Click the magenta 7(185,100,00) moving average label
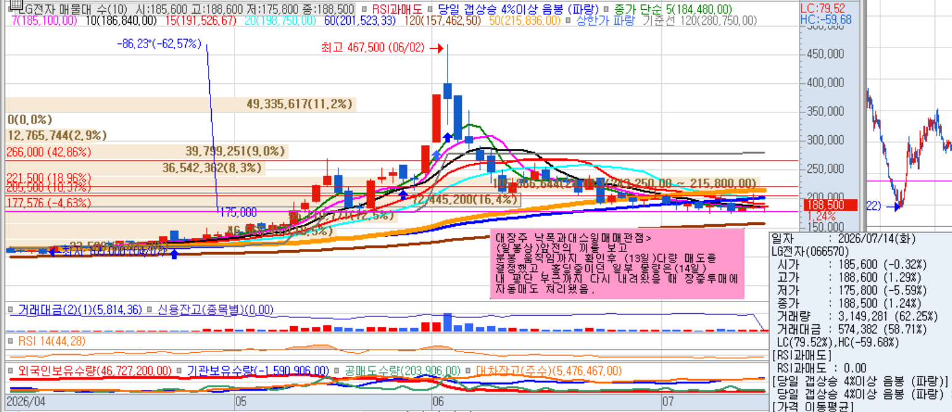This screenshot has width=952, height=412. point(45,20)
